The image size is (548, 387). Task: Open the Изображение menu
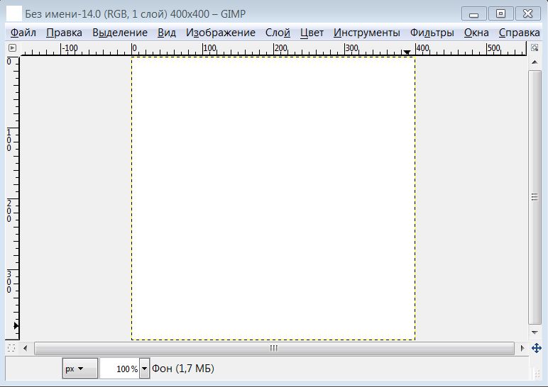(x=220, y=33)
